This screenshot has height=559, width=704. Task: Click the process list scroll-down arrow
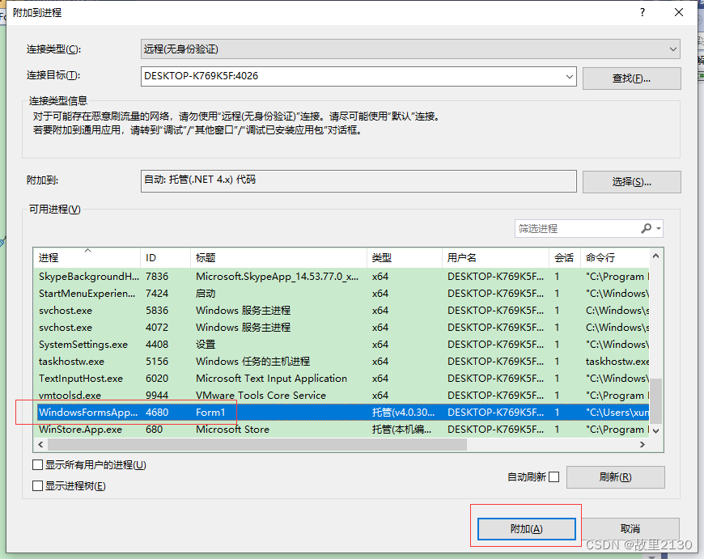tap(655, 430)
